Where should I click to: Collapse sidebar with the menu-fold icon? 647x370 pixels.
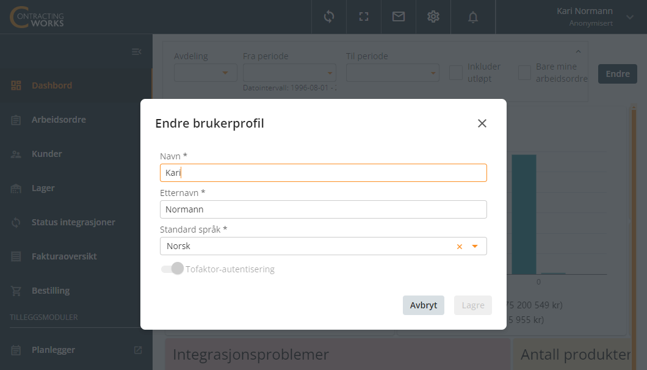pyautogui.click(x=137, y=52)
